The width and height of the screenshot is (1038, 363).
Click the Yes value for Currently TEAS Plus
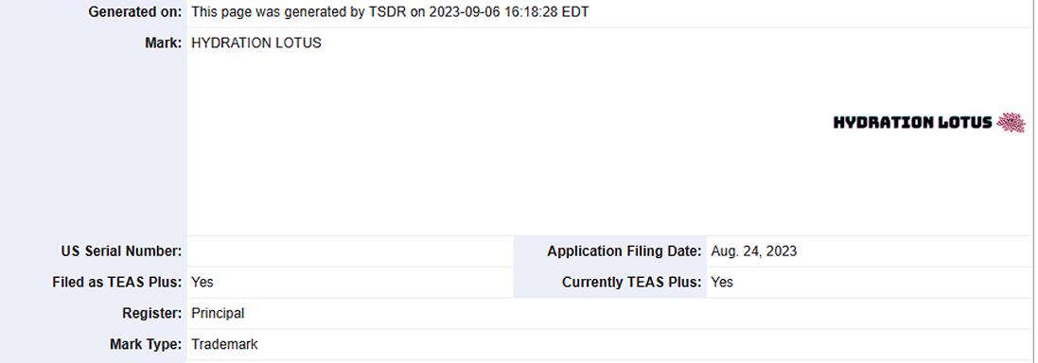pos(722,283)
